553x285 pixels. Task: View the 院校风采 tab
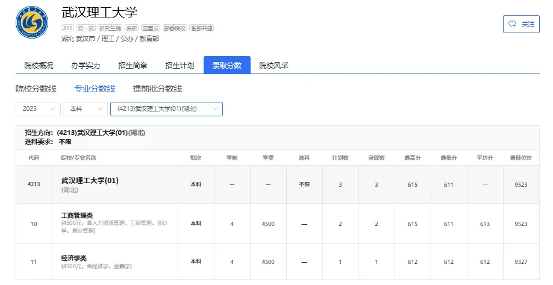(273, 65)
